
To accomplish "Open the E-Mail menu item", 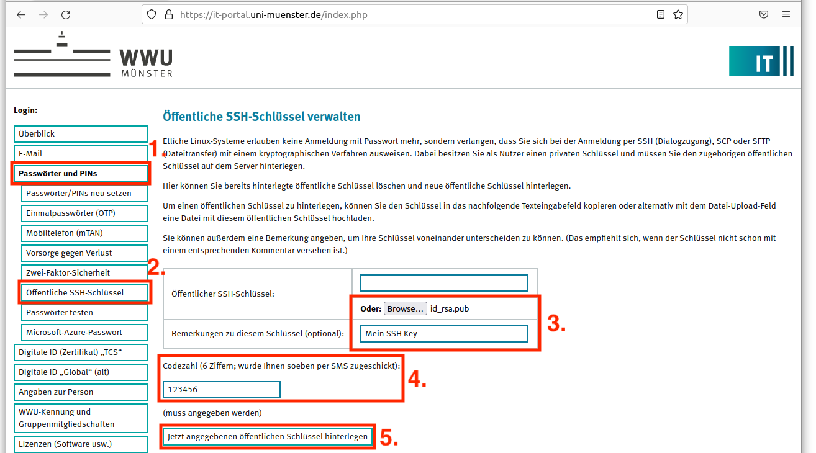I will 81,154.
